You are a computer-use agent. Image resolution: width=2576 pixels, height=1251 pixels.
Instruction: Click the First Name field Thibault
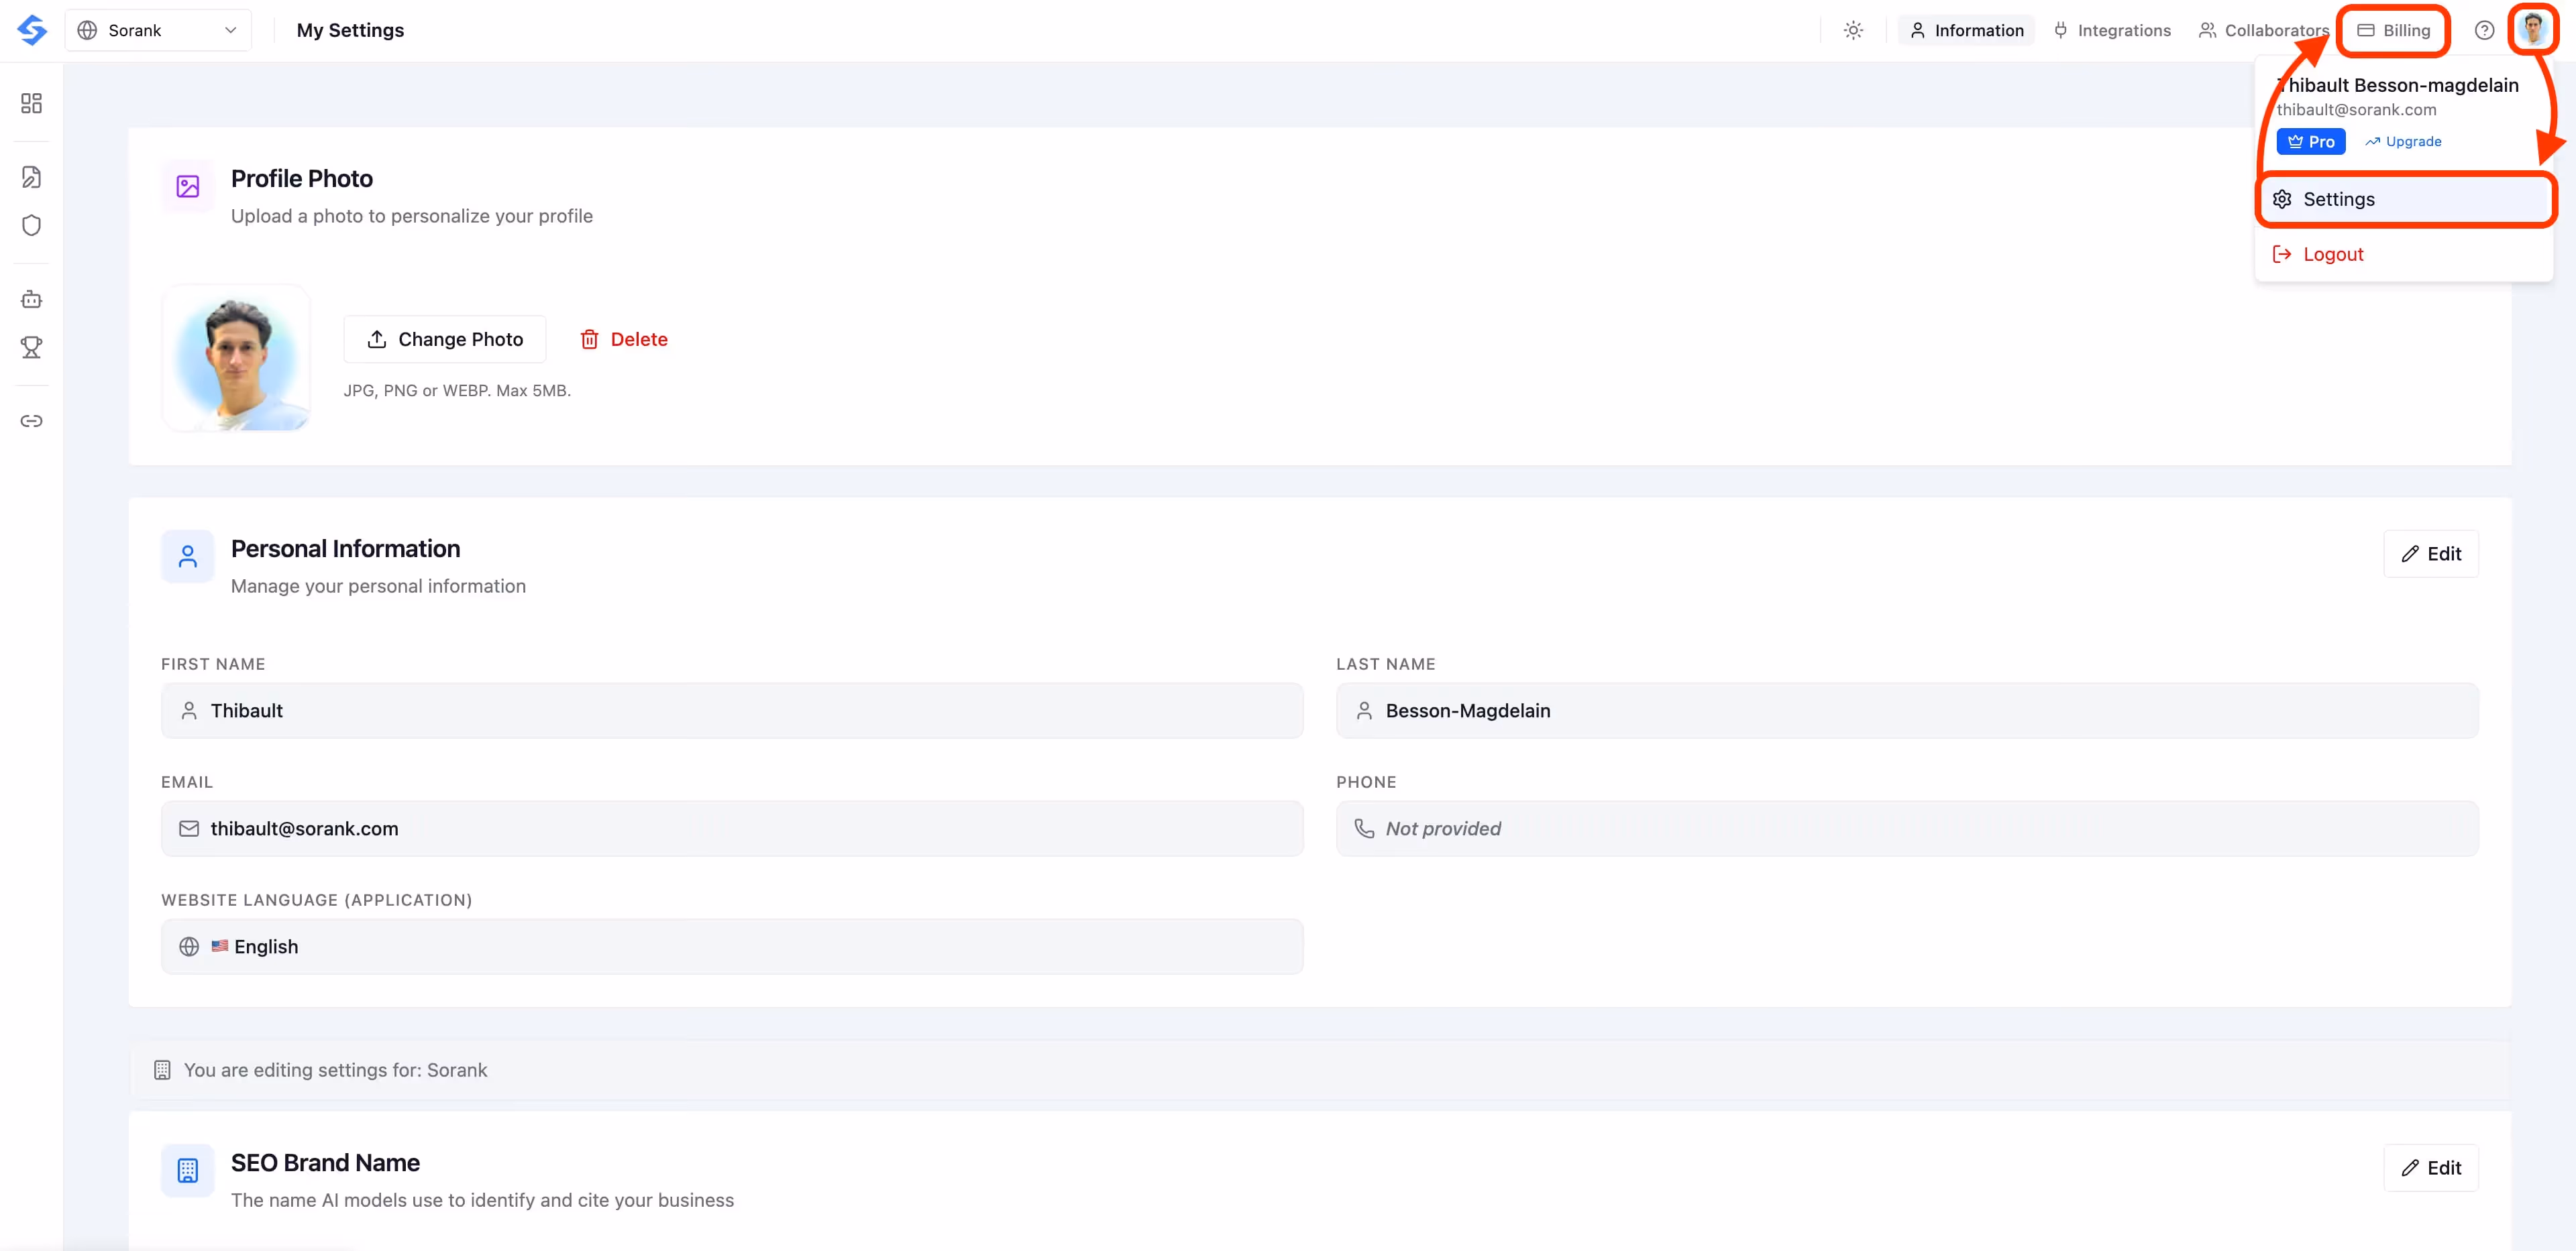point(732,711)
